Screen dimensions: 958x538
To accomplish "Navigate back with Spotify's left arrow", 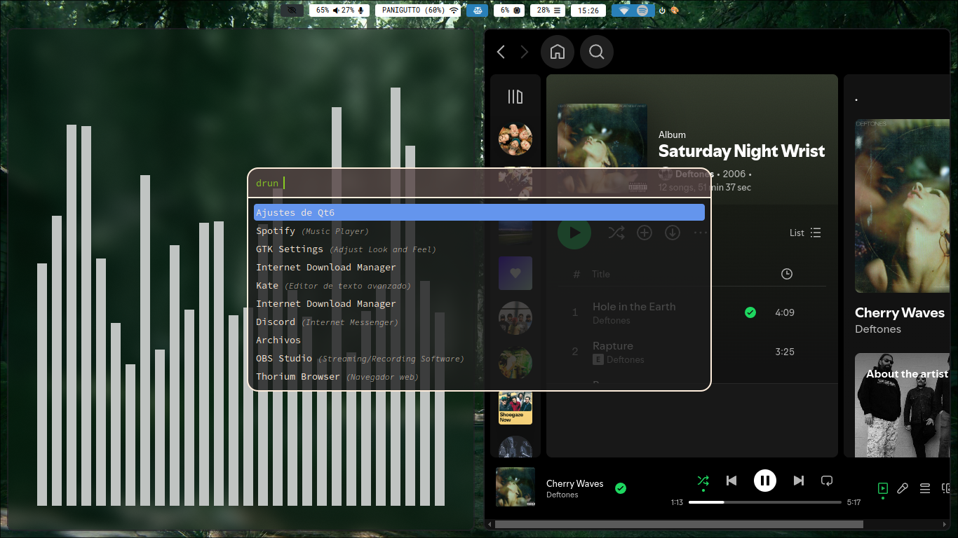I will coord(501,52).
